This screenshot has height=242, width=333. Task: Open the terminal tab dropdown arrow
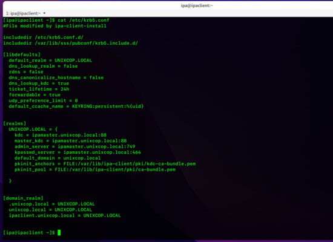pos(44,13)
